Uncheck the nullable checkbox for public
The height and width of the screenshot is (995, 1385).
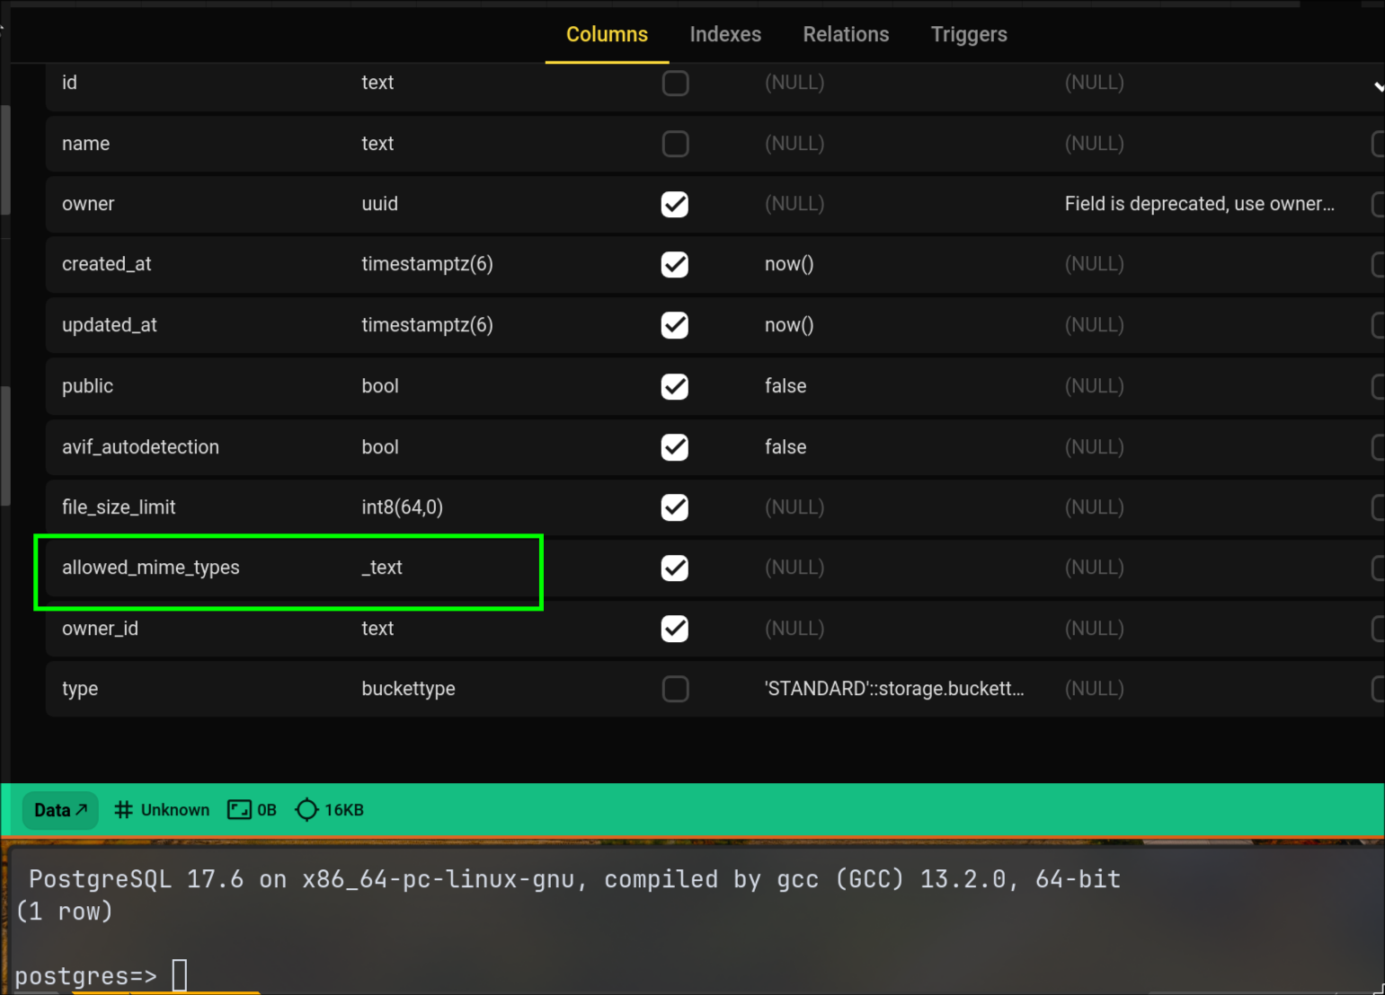tap(675, 386)
